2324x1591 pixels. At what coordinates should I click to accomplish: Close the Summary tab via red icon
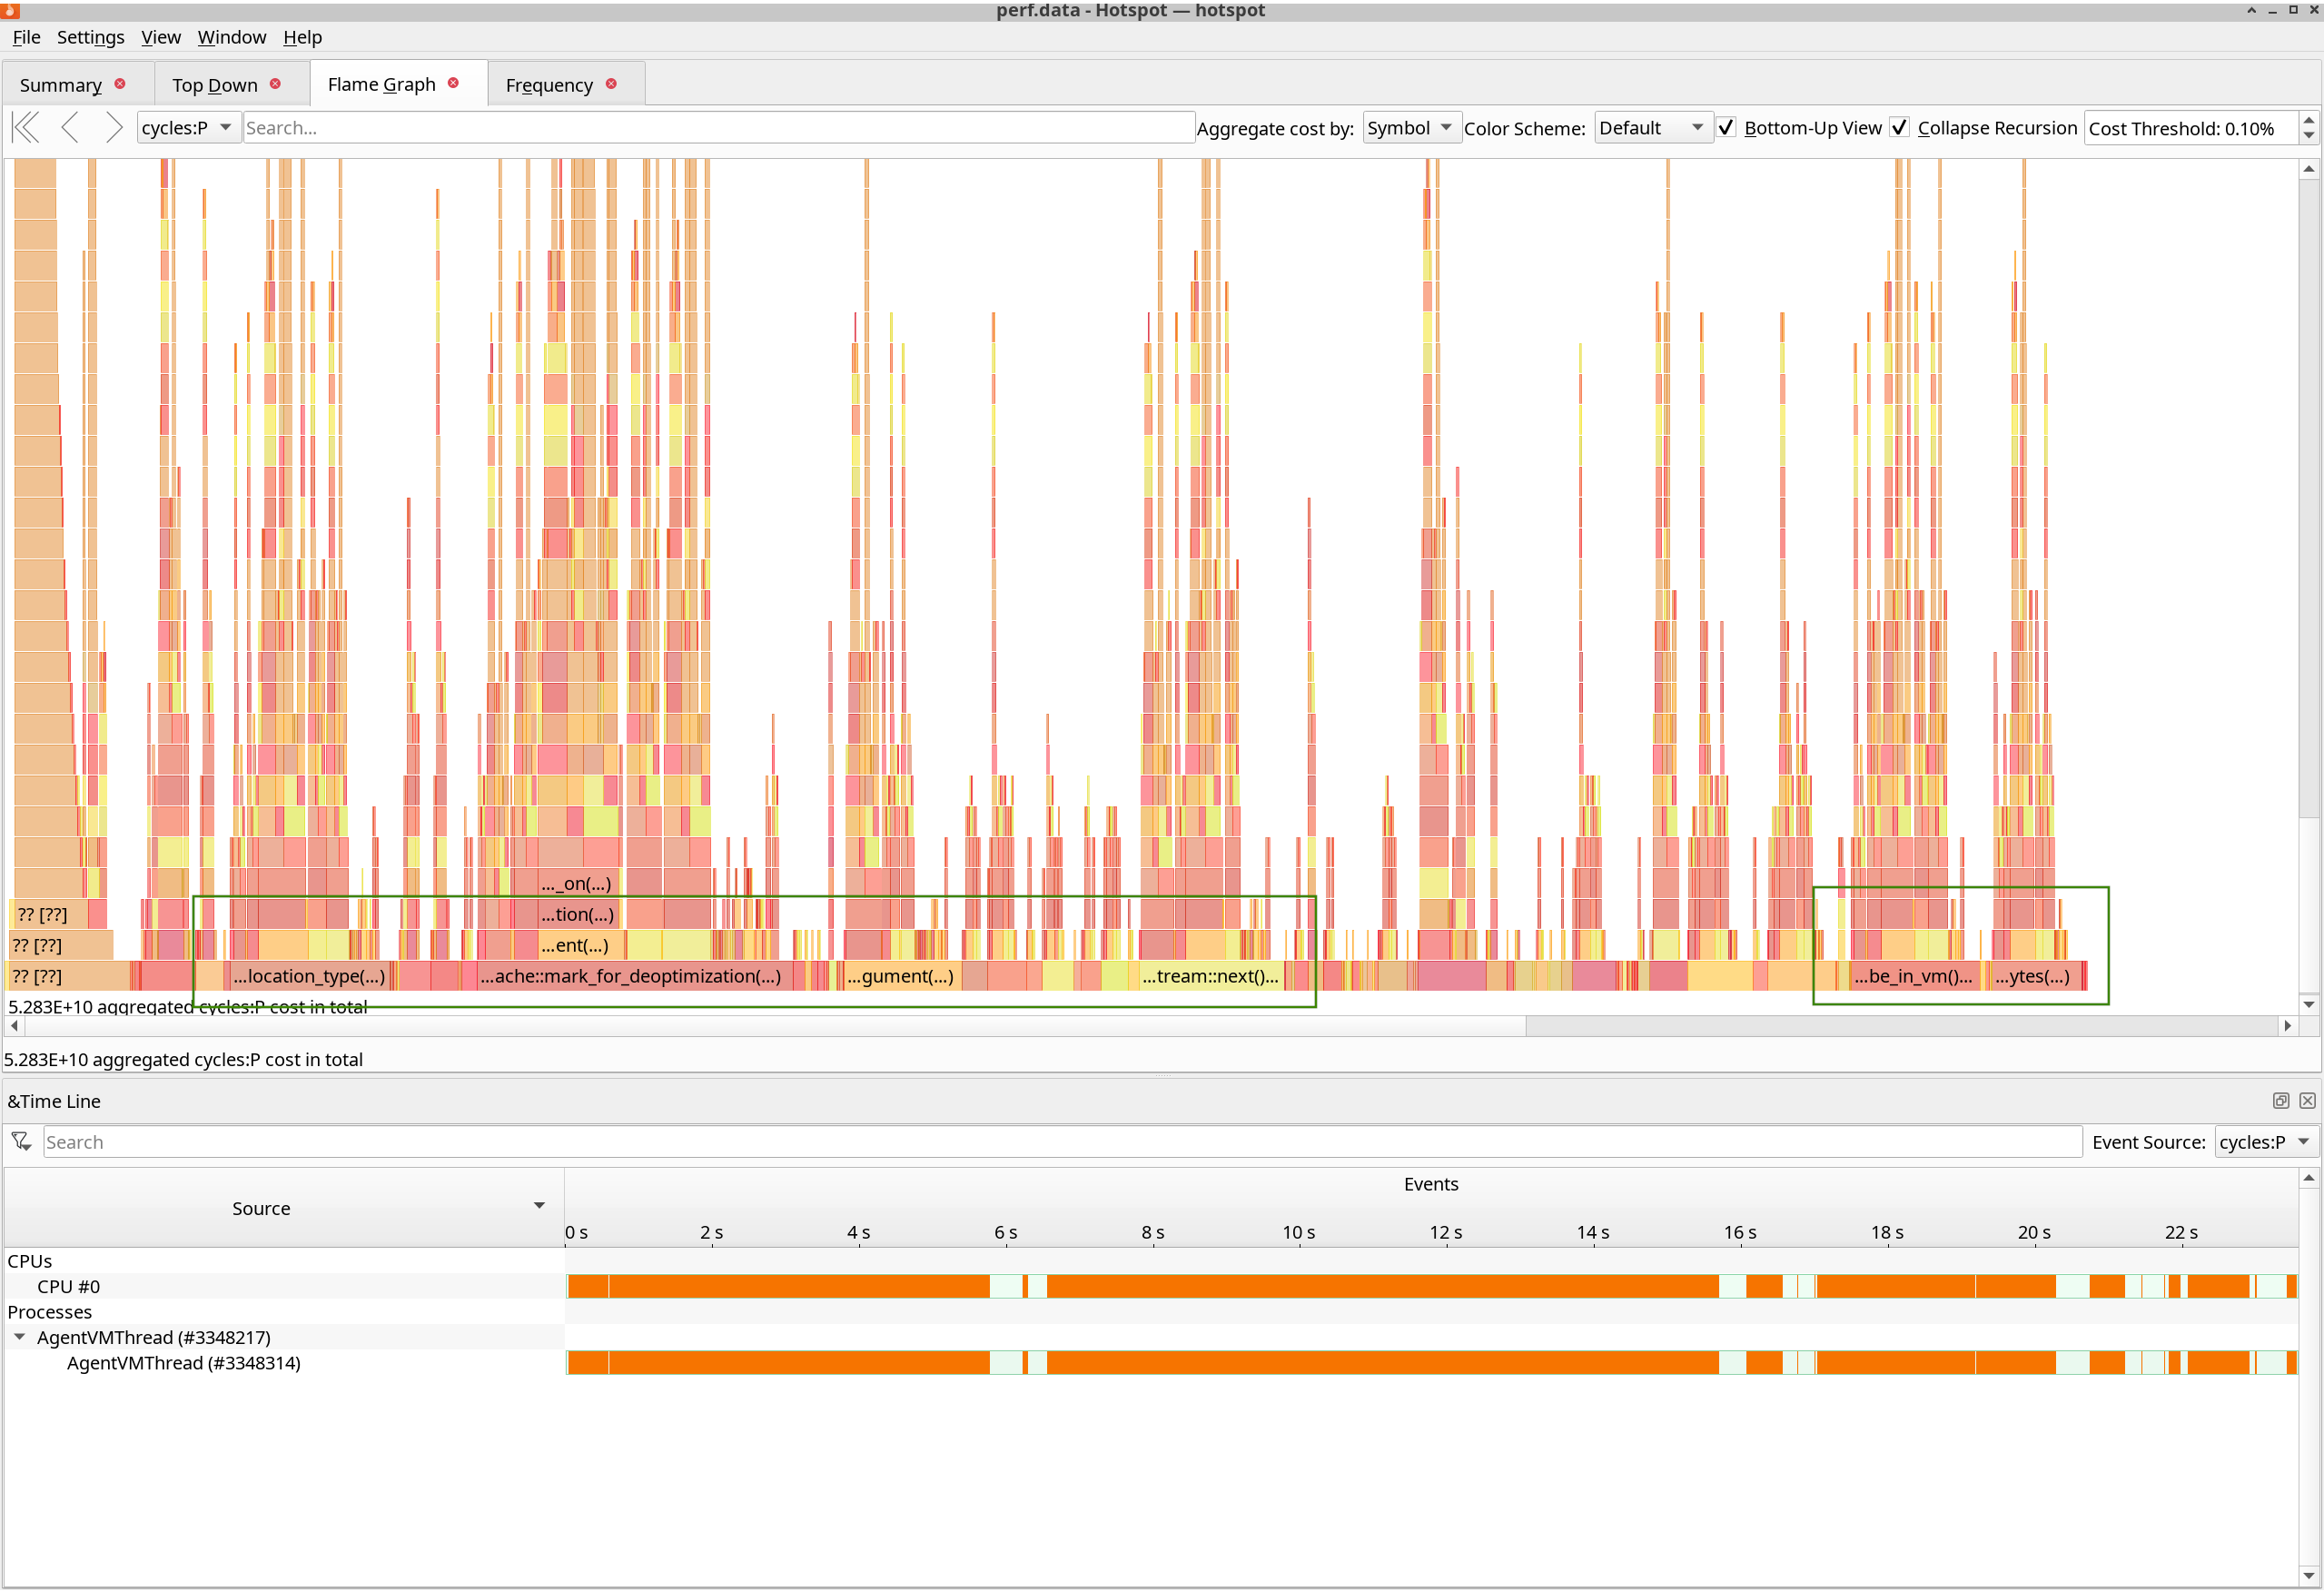120,84
